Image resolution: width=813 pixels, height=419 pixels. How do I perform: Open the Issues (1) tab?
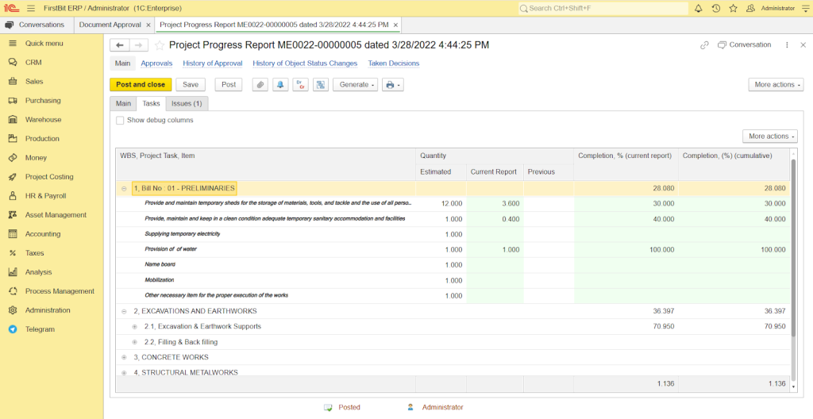[187, 103]
